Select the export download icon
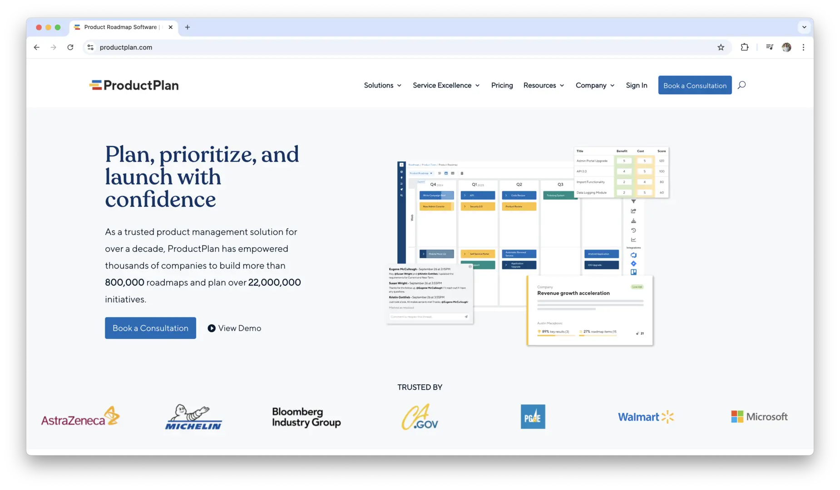Screen dimensions: 840x490 [633, 221]
